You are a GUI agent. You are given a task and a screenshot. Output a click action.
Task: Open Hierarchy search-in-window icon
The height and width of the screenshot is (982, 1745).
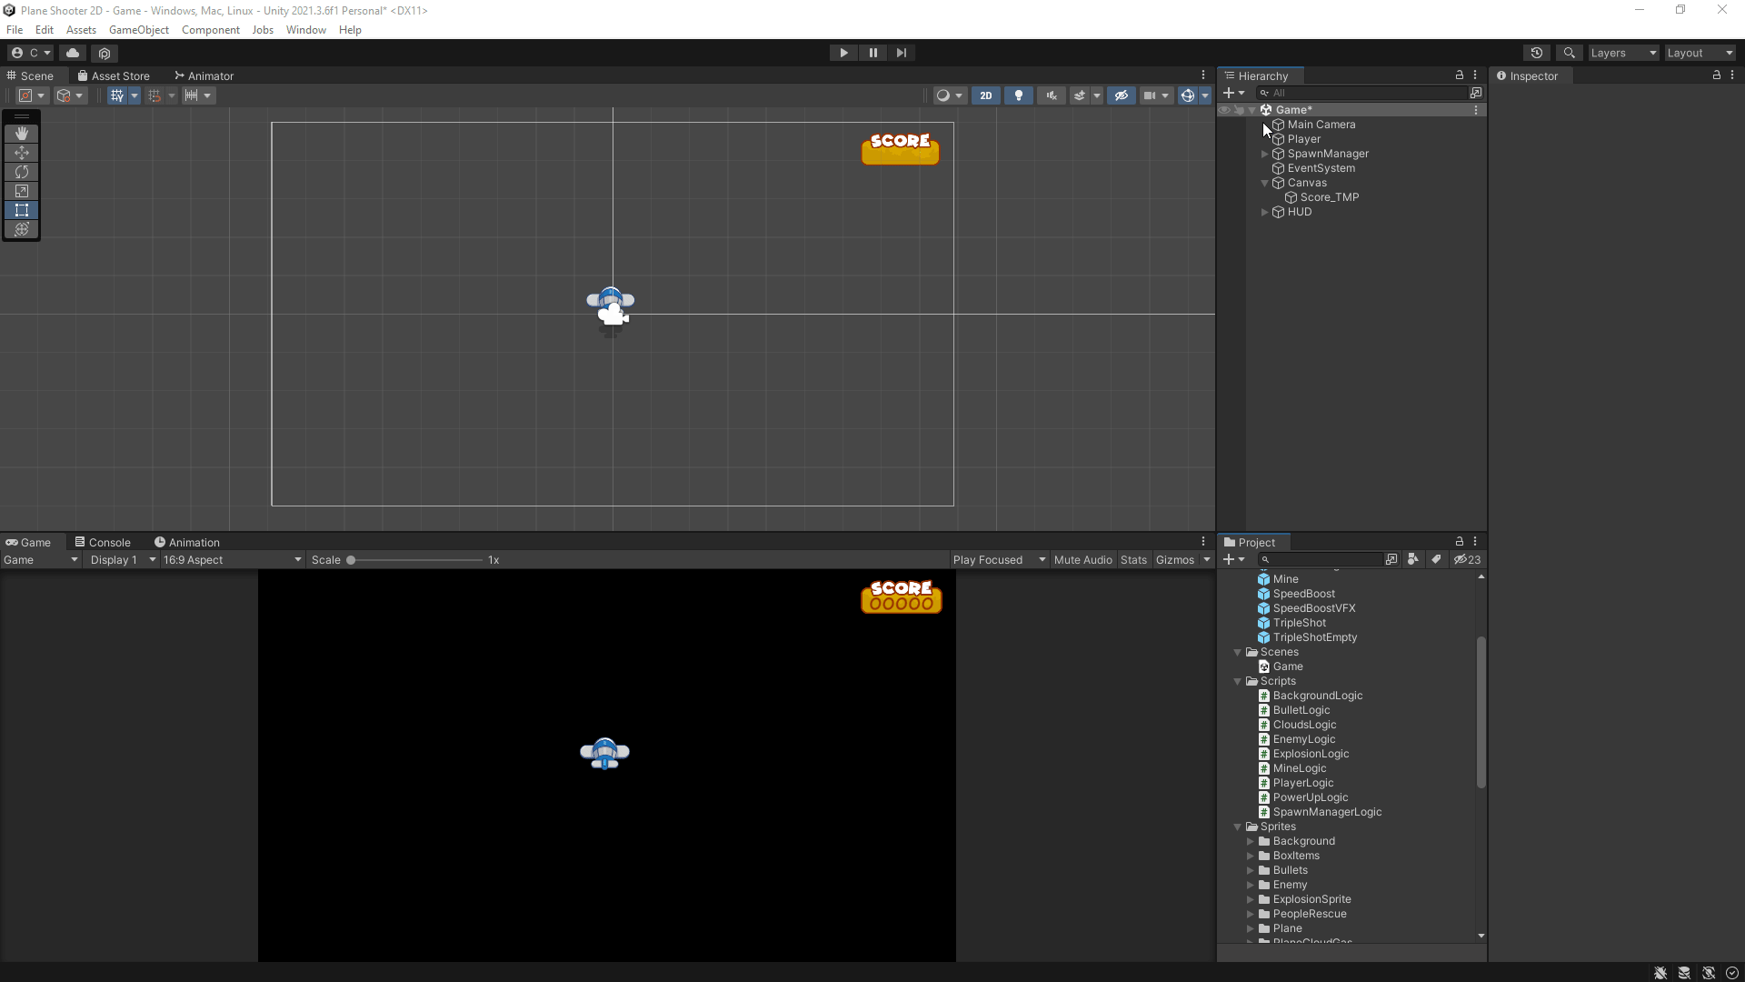(x=1476, y=93)
